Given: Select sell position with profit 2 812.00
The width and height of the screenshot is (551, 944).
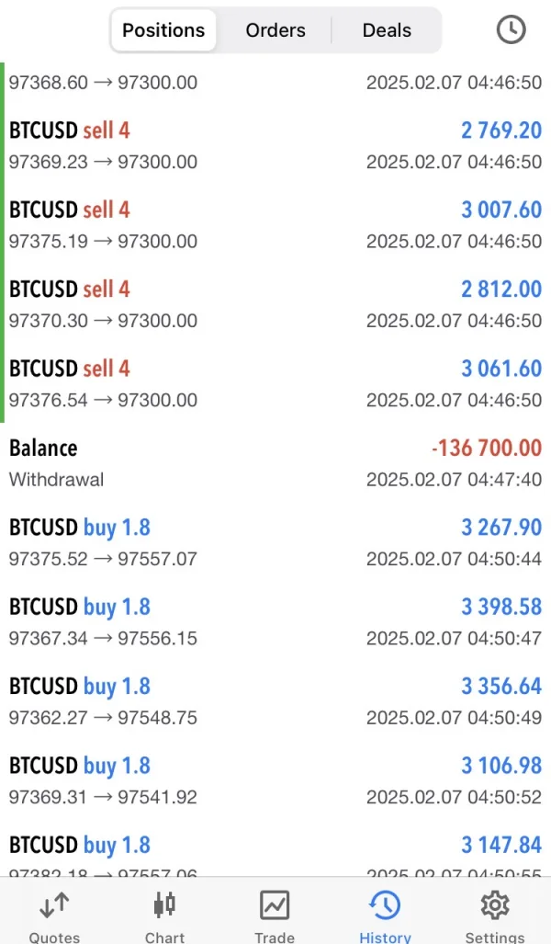Looking at the screenshot, I should (275, 304).
